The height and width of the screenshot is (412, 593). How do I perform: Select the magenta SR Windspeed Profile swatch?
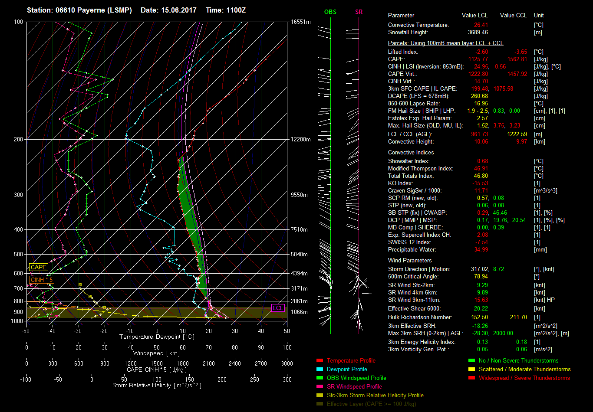[320, 387]
